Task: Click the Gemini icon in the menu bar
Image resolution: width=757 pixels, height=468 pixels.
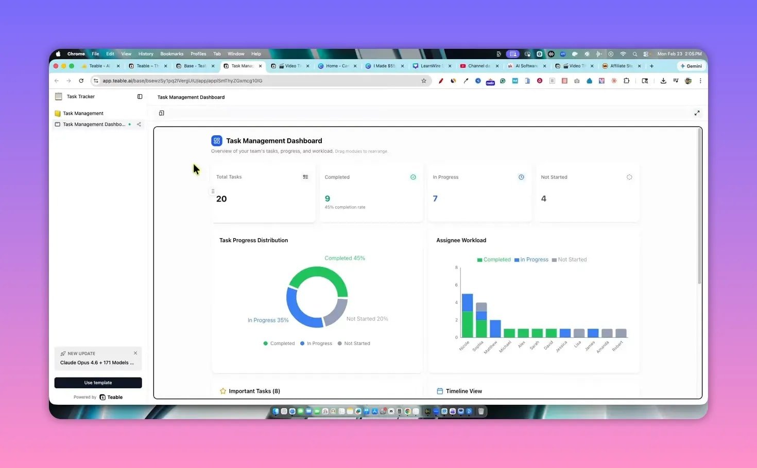Action: point(691,66)
